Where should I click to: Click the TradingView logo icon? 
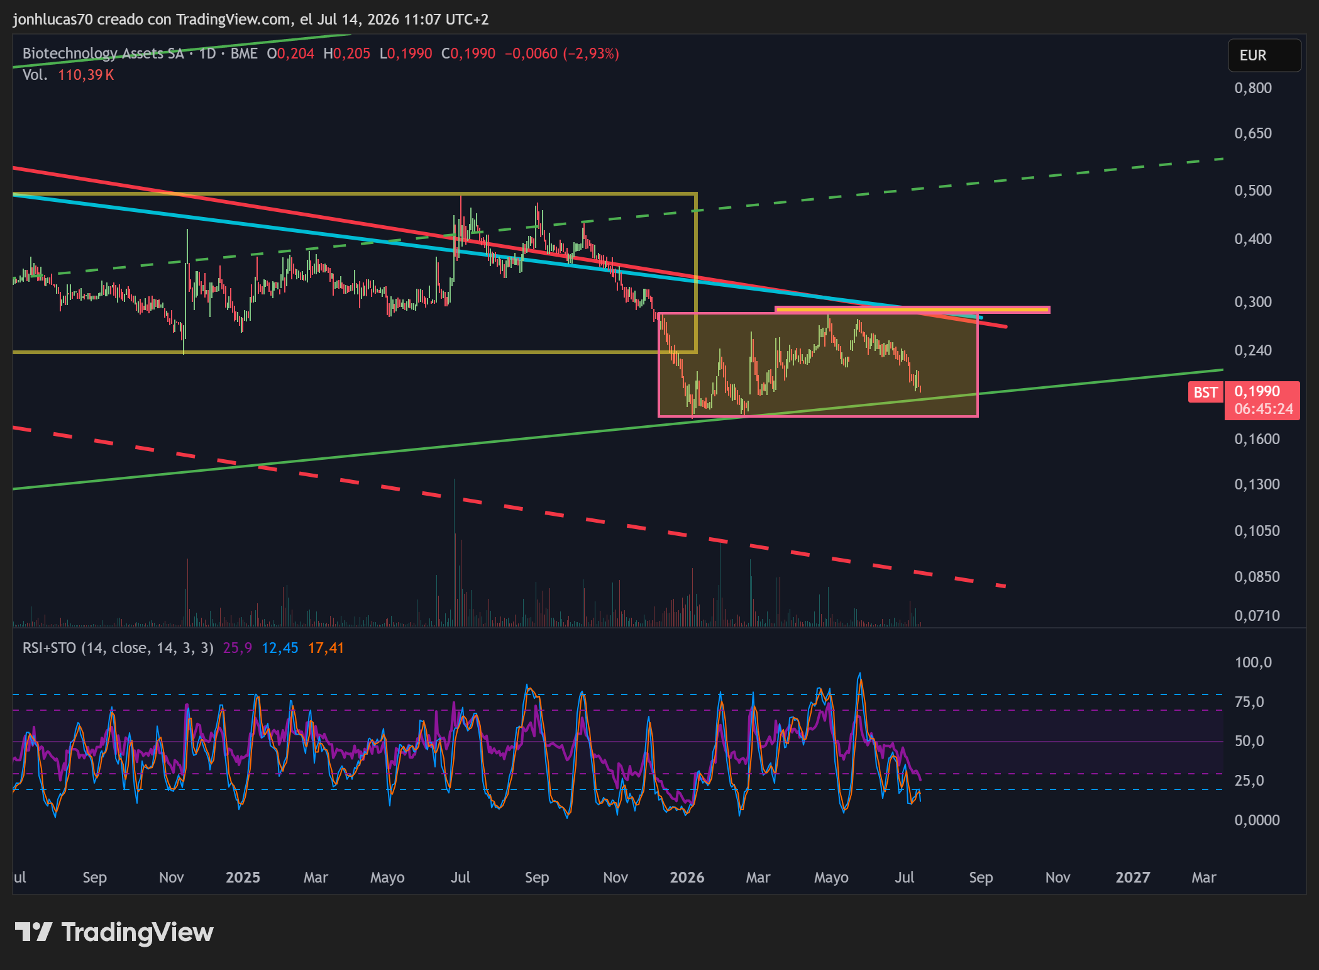pos(33,932)
